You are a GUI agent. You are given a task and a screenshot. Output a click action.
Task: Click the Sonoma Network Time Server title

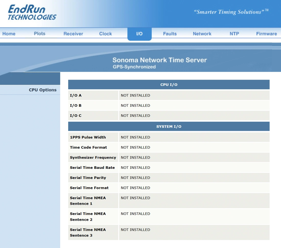tap(160, 60)
